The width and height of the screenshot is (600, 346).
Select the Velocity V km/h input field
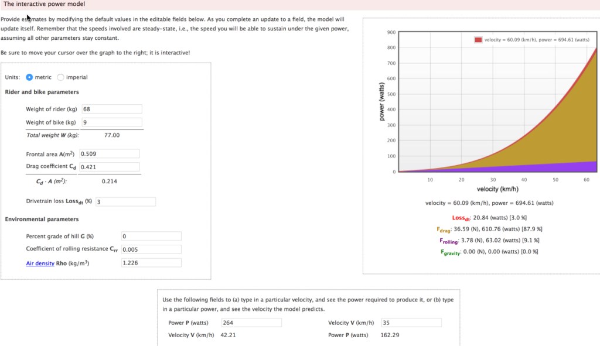tap(410, 322)
